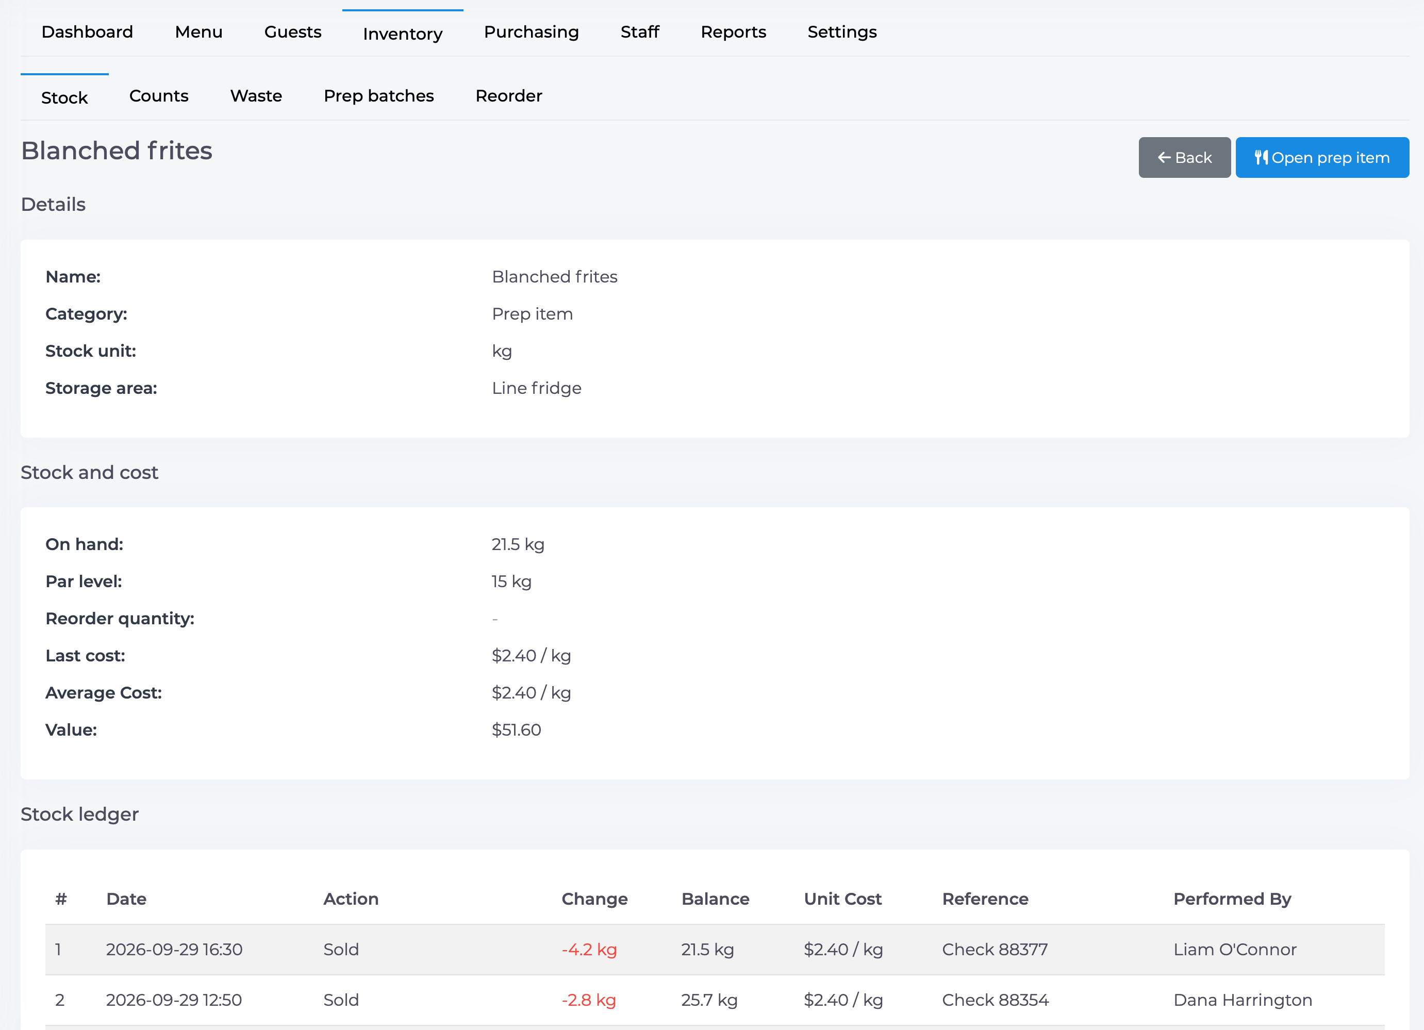Switch to the Waste sub-tab

pos(256,96)
